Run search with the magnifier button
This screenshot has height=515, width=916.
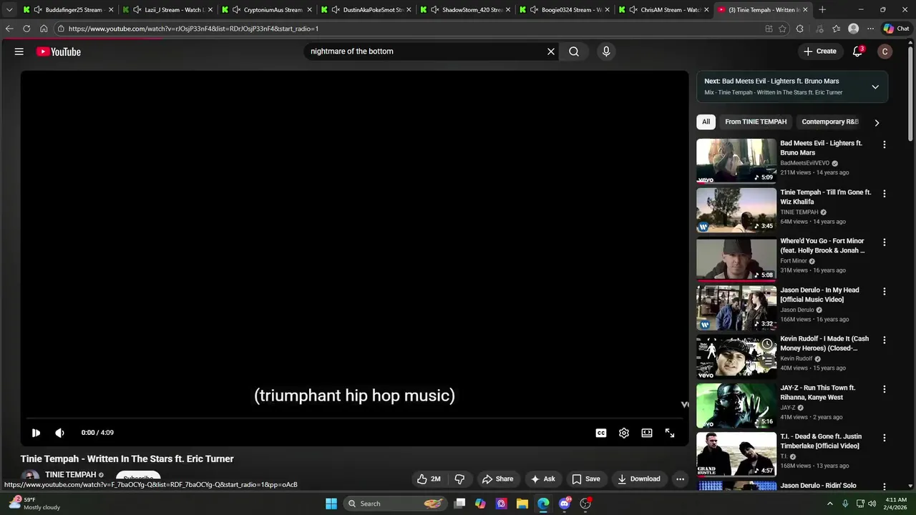click(574, 51)
